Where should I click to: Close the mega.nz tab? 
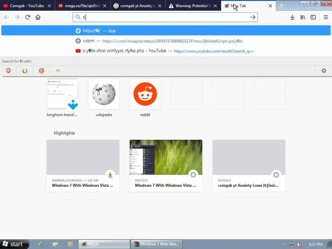point(105,6)
